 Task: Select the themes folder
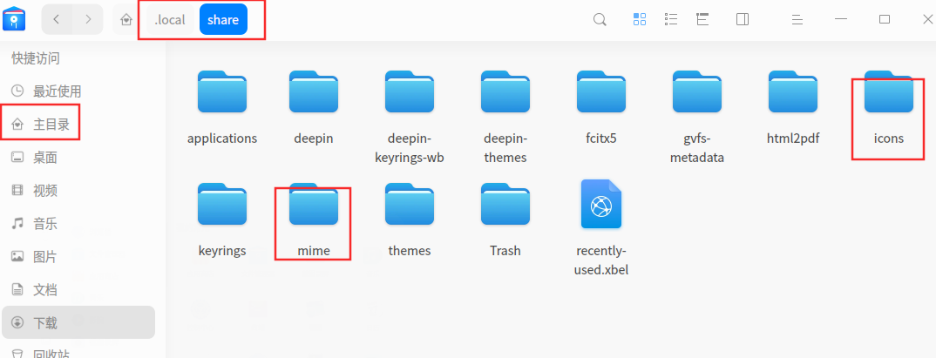(410, 220)
